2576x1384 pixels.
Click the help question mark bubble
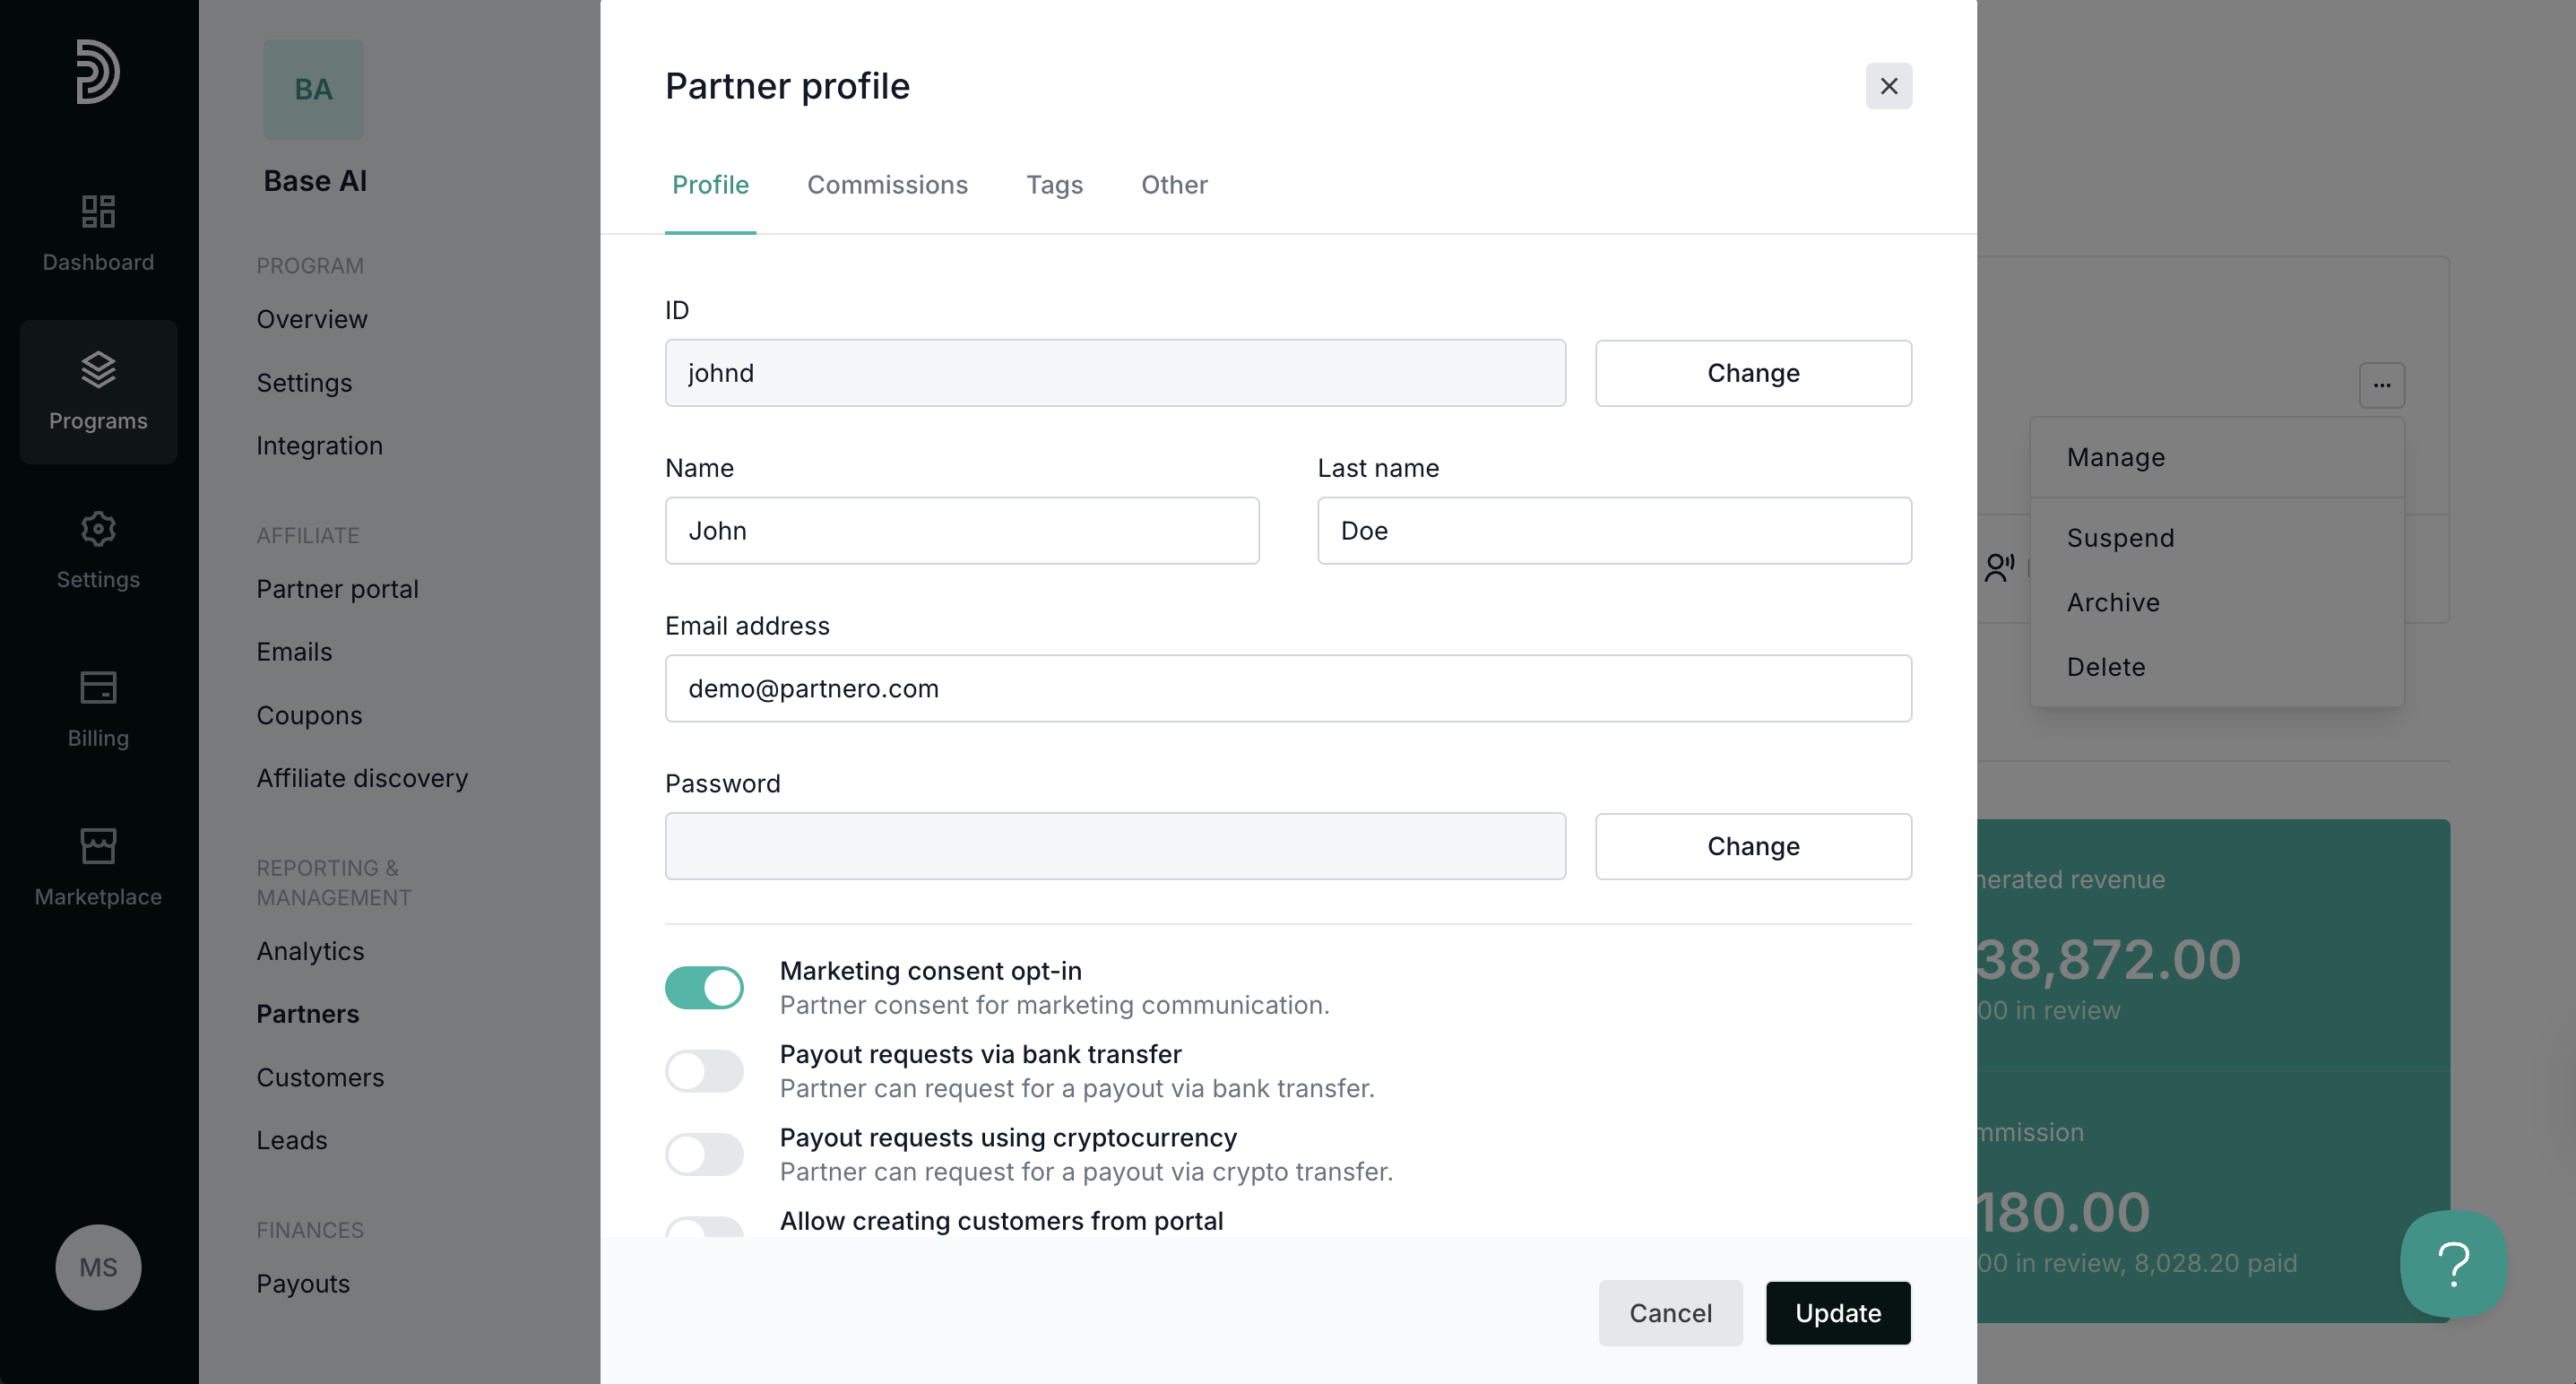pos(2453,1264)
